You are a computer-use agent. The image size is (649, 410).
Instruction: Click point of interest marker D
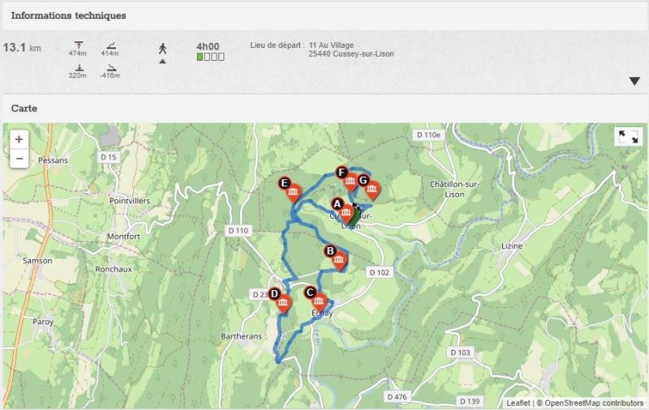coord(282,303)
